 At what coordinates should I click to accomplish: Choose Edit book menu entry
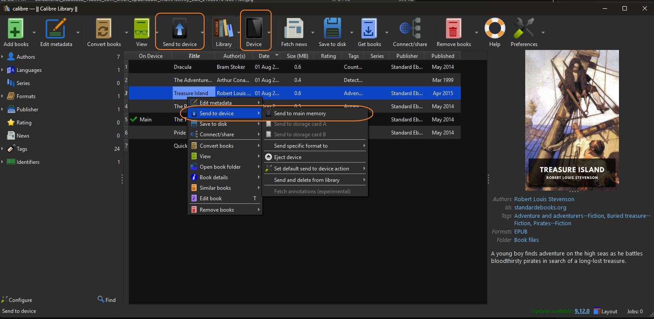coord(225,198)
